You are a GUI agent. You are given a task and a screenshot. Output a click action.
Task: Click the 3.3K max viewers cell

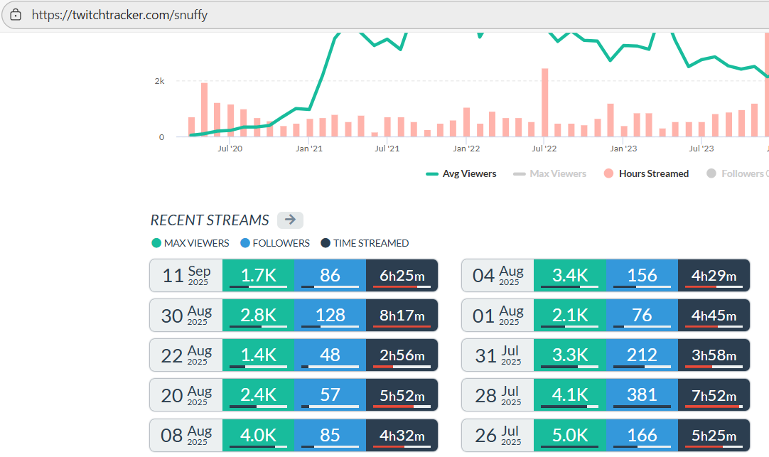tap(570, 355)
